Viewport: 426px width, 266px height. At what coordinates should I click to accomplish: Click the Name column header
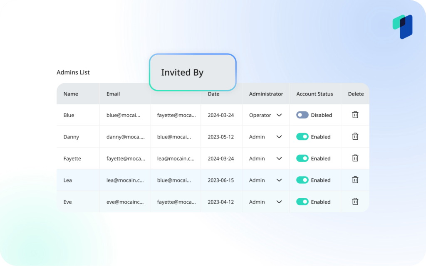pos(71,94)
